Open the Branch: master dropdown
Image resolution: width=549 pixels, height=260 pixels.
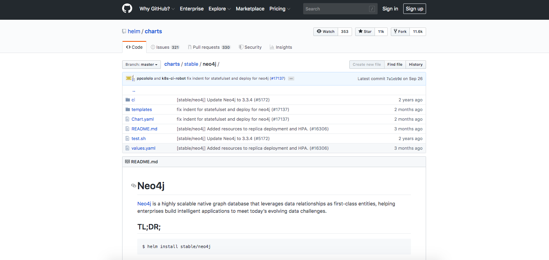click(x=142, y=65)
